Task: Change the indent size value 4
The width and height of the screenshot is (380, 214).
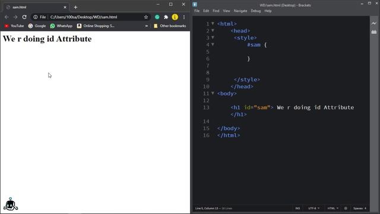Action: pos(365,208)
